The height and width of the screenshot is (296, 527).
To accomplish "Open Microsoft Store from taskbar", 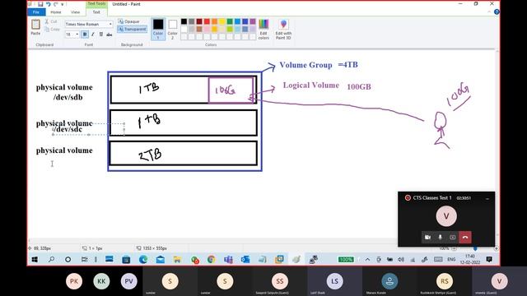I will (126, 260).
